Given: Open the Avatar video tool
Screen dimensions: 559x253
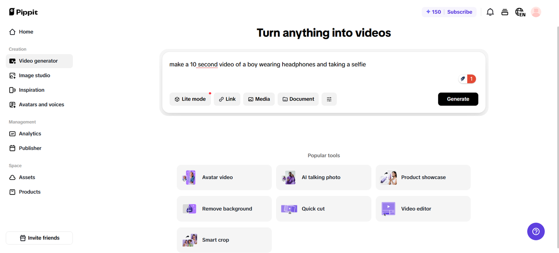Looking at the screenshot, I should point(224,177).
